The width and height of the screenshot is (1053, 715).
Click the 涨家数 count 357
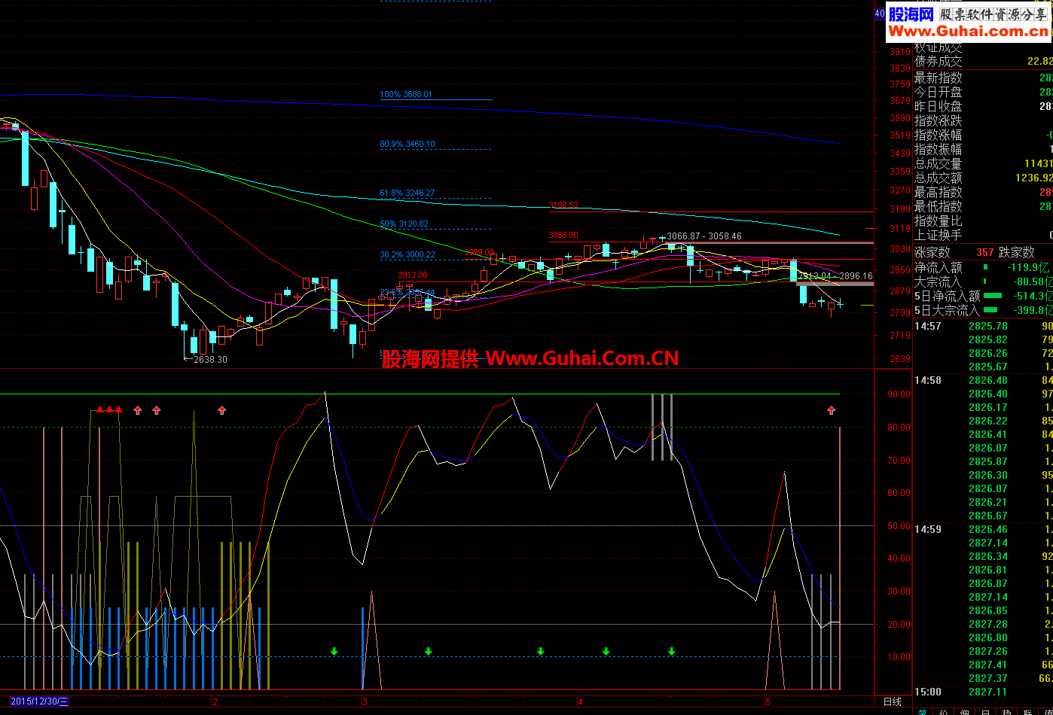pyautogui.click(x=985, y=252)
